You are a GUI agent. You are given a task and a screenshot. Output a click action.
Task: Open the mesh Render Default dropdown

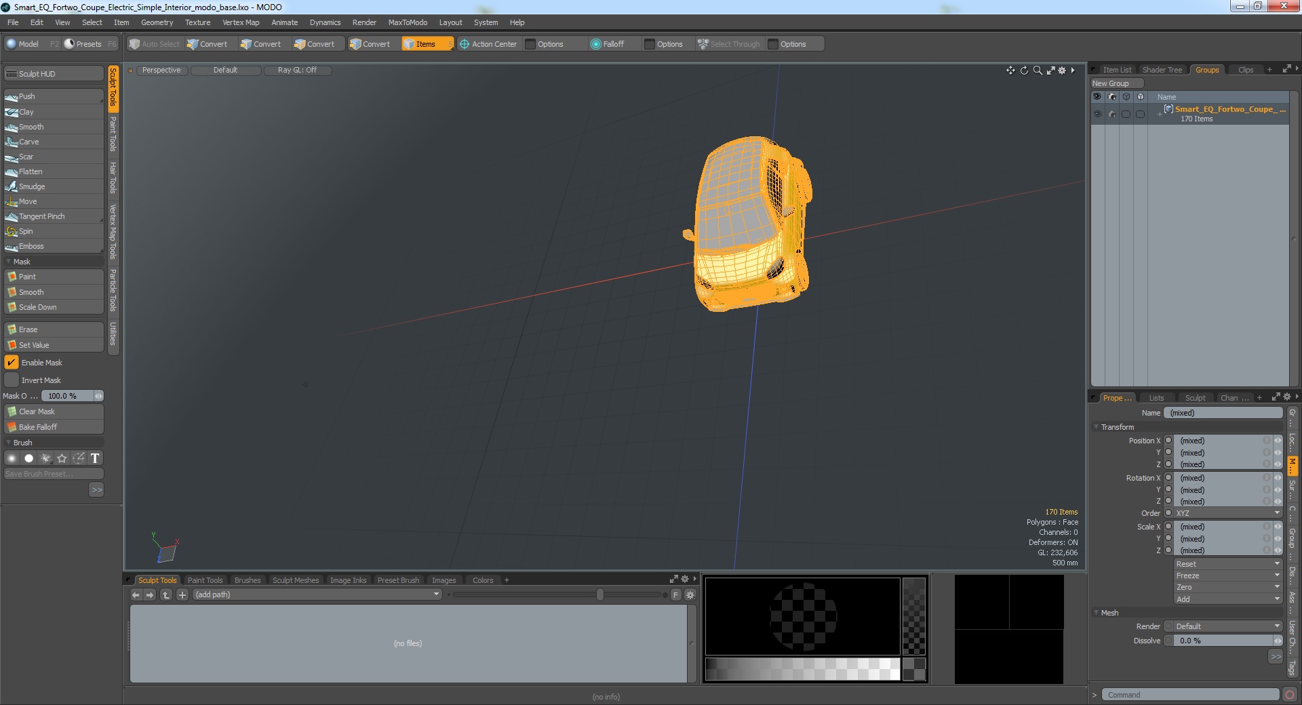[1228, 626]
